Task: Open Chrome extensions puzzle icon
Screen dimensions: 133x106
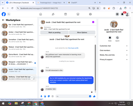Action: pos(114,8)
